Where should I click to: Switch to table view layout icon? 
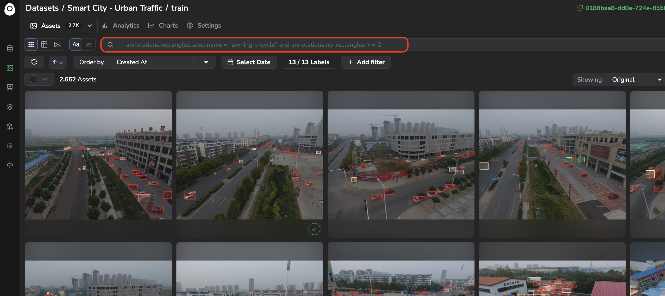click(44, 44)
